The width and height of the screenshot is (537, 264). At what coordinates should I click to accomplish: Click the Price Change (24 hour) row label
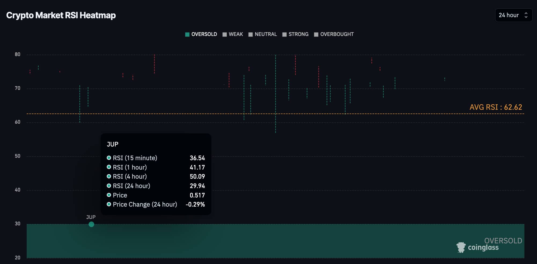tap(145, 204)
